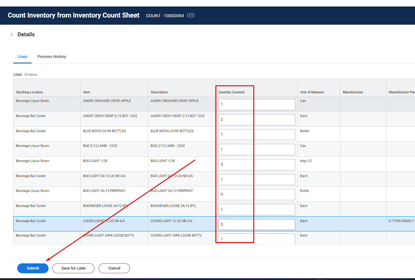The height and width of the screenshot is (280, 415).
Task: Edit quantity counted for BUD LIGHT 1/2K
Action: [256, 164]
